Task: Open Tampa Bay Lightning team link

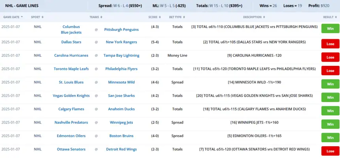Action: [x=121, y=55]
